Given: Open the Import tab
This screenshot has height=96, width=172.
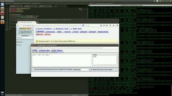Looking at the screenshot, I should [92, 32].
